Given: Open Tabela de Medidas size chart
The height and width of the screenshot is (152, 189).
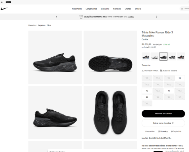Looking at the screenshot, I should click(x=168, y=71).
